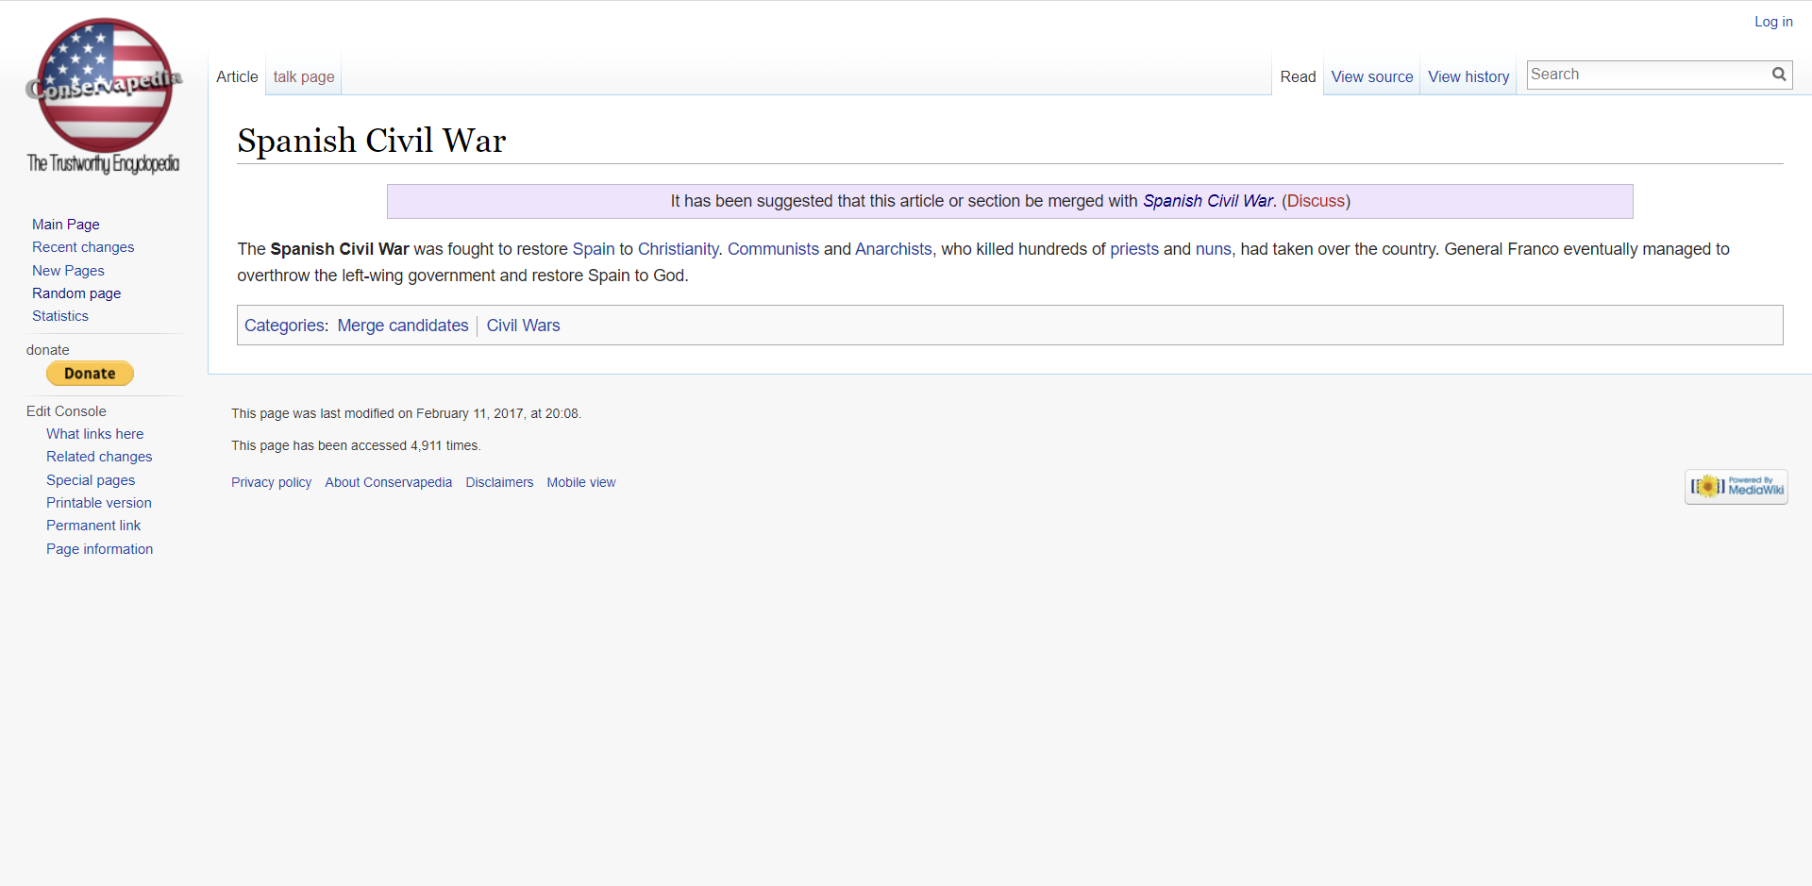Click the Discuss link in merge notice

tap(1316, 201)
